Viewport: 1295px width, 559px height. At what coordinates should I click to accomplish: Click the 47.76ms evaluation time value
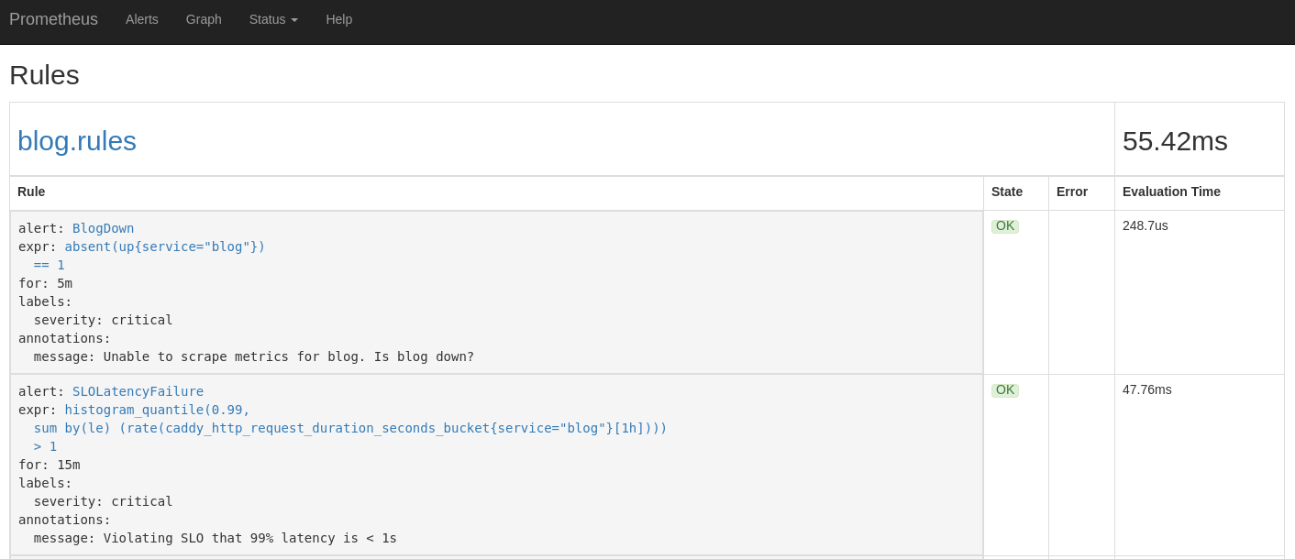pos(1146,389)
